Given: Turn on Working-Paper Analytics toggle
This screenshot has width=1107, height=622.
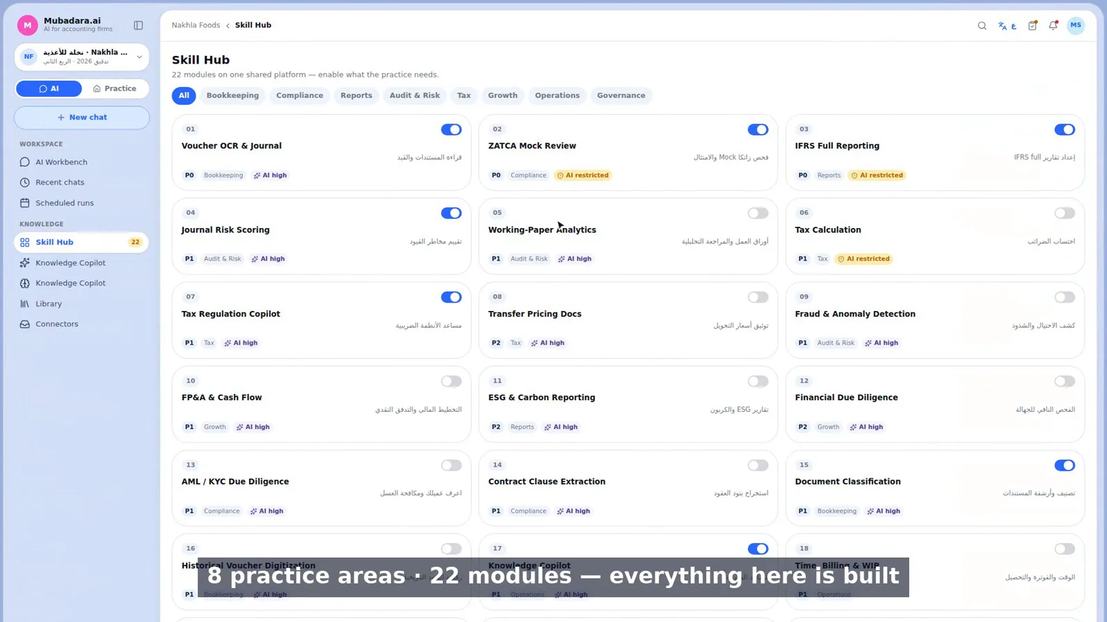Looking at the screenshot, I should pos(758,214).
